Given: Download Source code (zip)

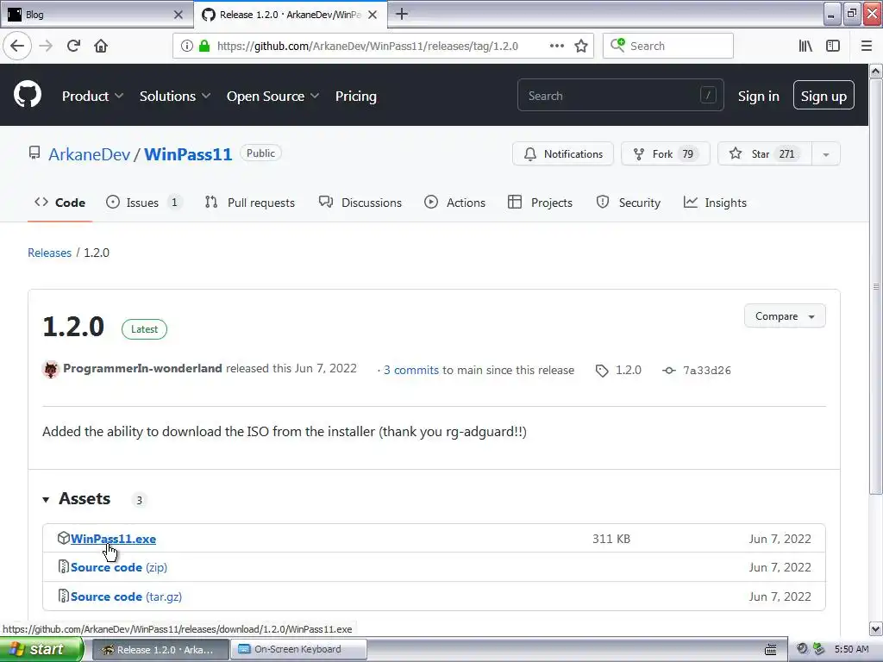Looking at the screenshot, I should pos(119,567).
